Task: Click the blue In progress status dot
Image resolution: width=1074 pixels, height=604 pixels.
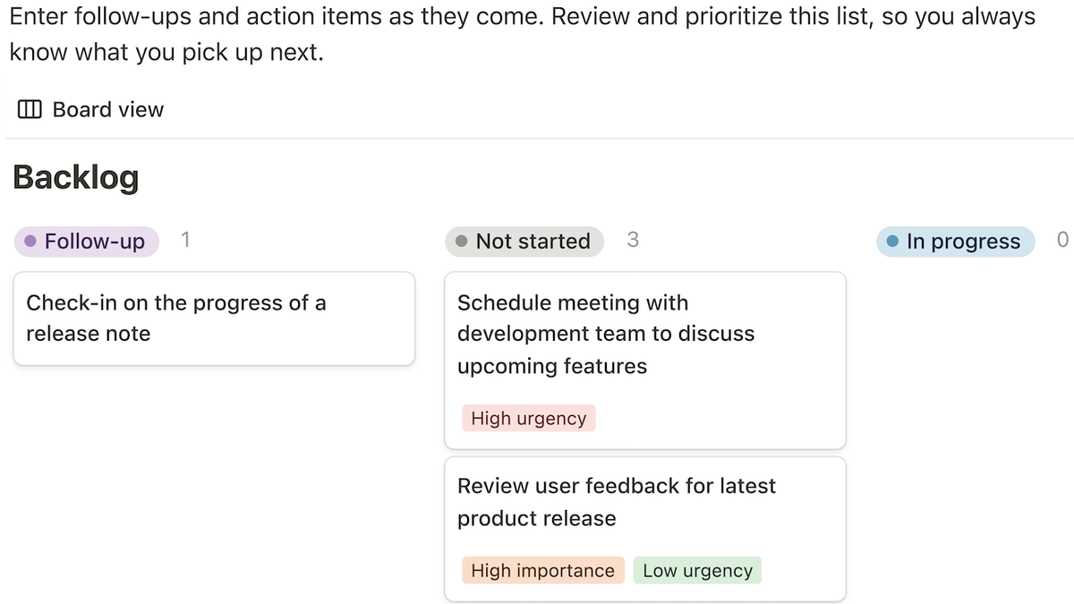Action: 892,242
